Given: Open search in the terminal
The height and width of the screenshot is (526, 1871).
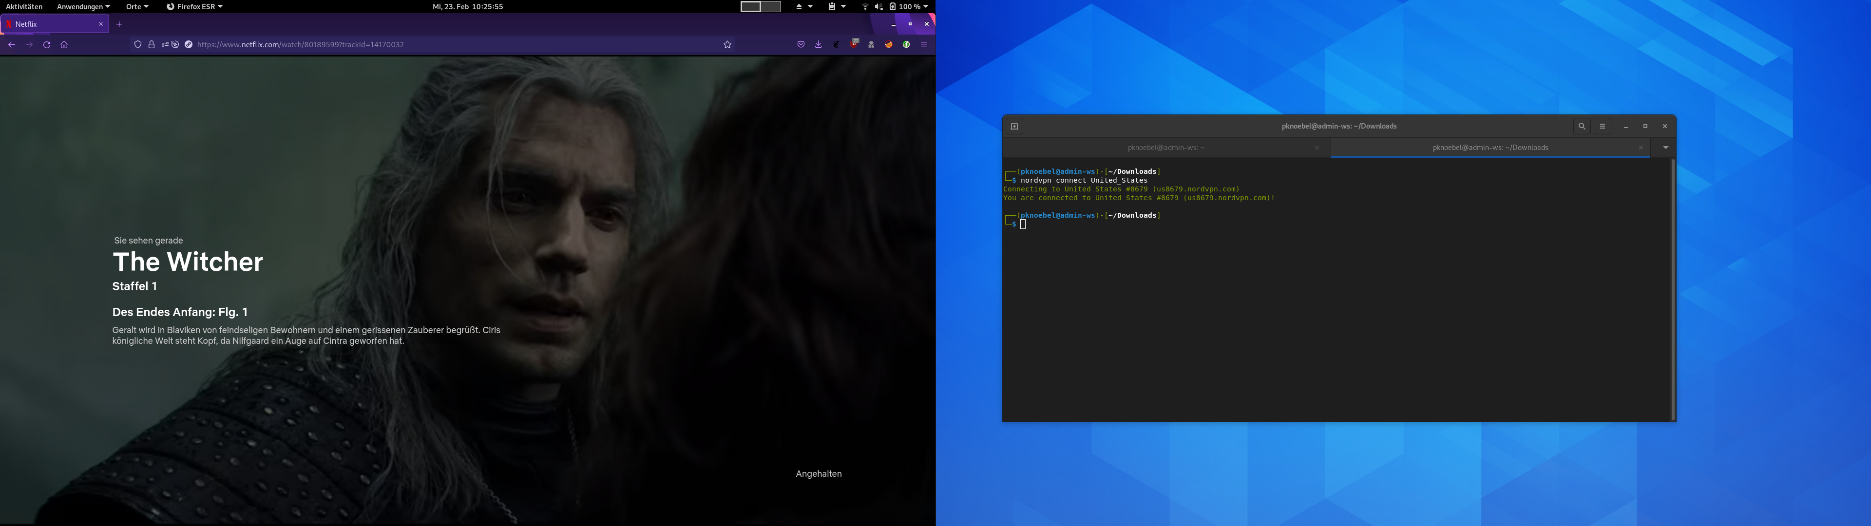Looking at the screenshot, I should point(1581,127).
